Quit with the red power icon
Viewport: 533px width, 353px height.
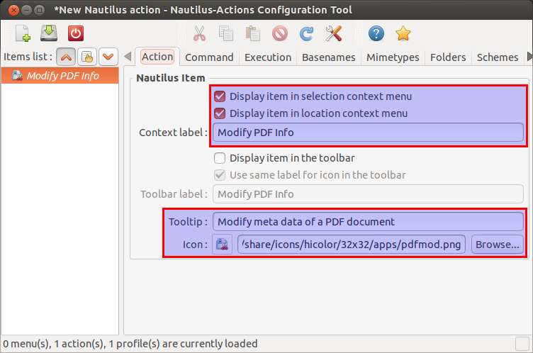pyautogui.click(x=75, y=33)
